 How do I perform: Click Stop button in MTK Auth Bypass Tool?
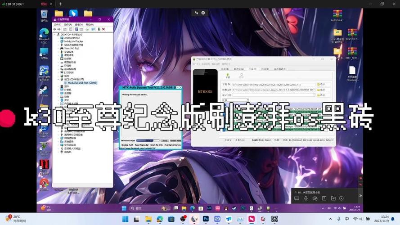pos(165,140)
